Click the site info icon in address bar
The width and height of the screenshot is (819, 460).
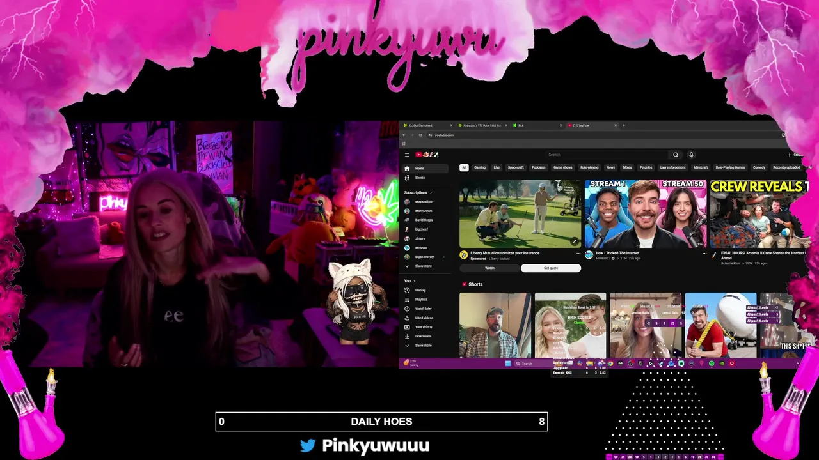430,135
